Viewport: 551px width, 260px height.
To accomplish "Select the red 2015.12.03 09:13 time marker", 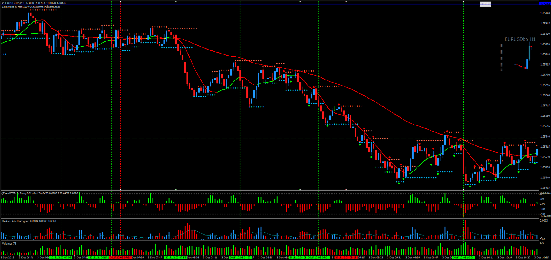I will coord(346,258).
